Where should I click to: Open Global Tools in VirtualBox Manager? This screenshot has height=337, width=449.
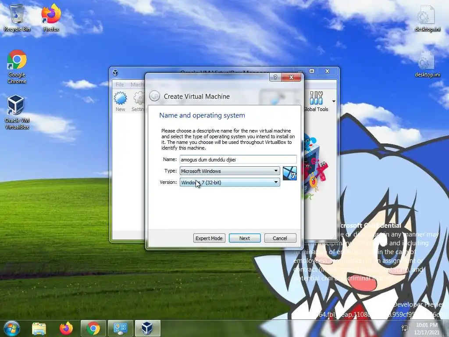tap(316, 101)
